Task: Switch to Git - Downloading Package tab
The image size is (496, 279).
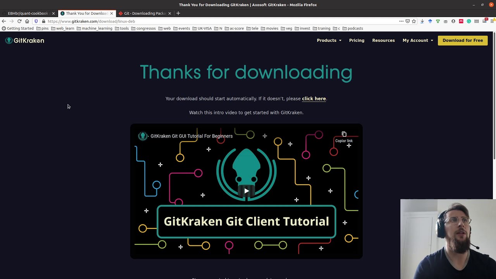Action: [x=145, y=13]
